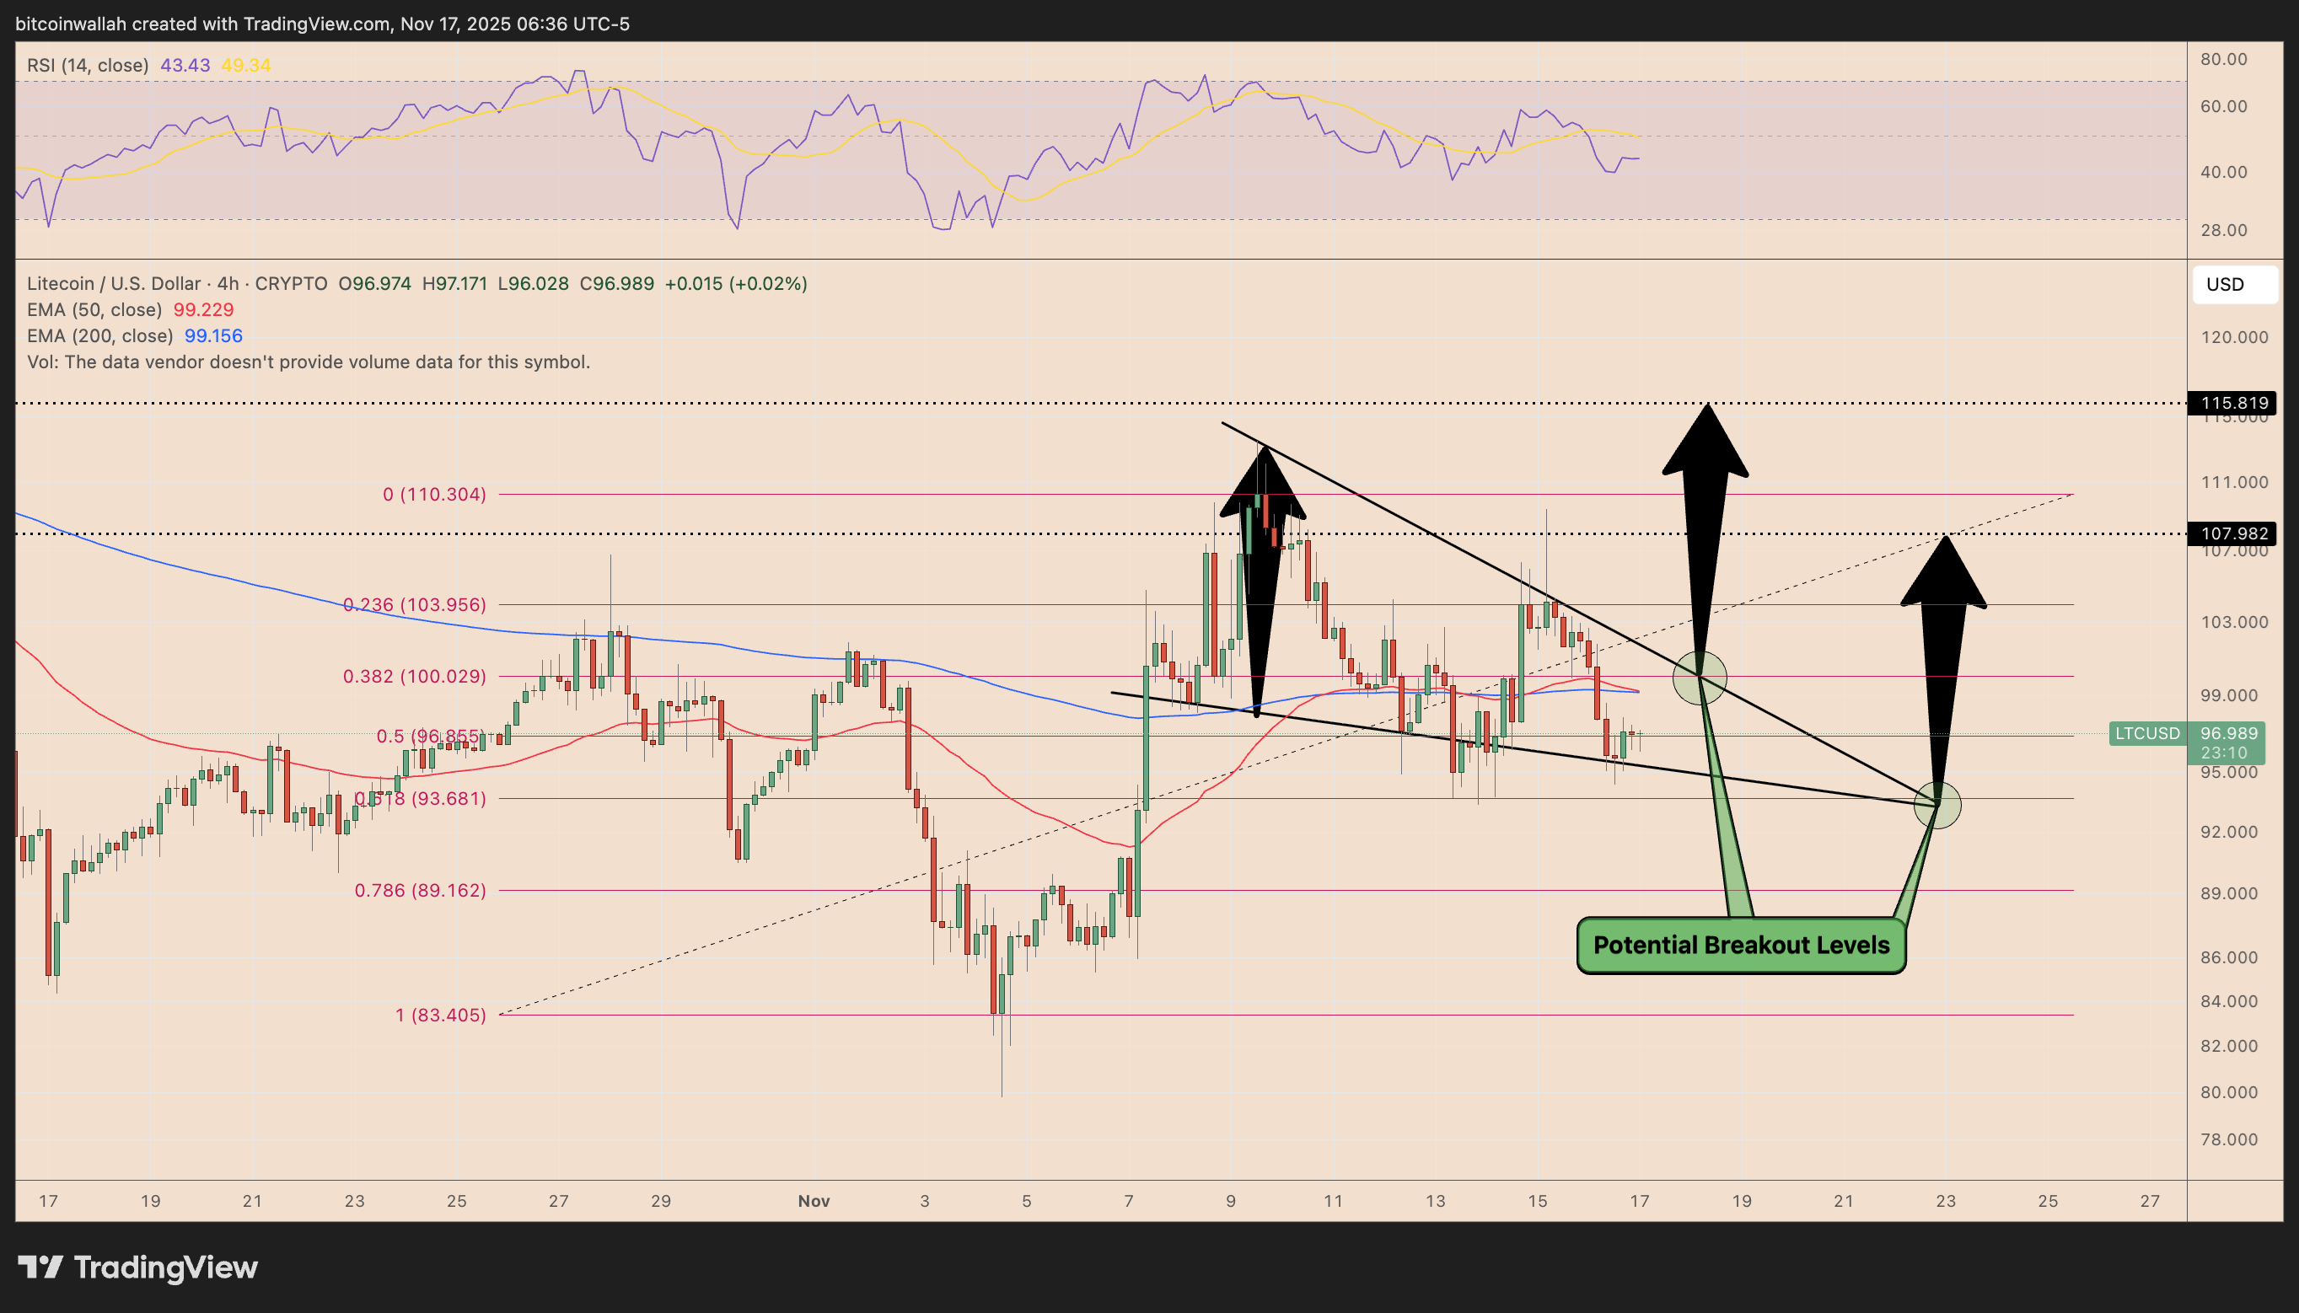Click the TradingView logo at bottom left
Viewport: 2299px width, 1313px height.
138,1267
